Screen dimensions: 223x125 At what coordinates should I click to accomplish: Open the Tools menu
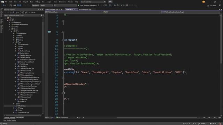55,2
